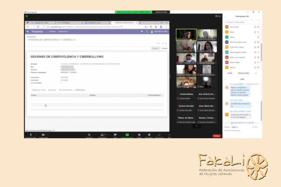Select participant David borja in the list
This screenshot has height=187, width=281.
coord(242,27)
